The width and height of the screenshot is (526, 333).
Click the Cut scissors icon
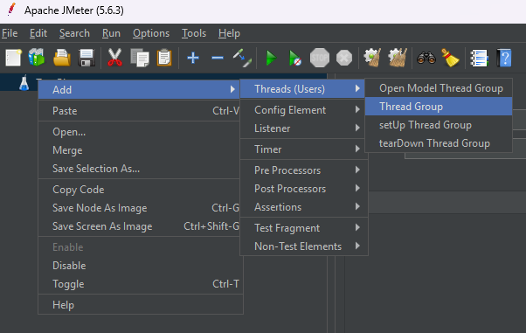tap(114, 58)
